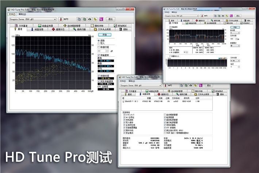Image resolution: width=259 pixels, height=173 pixels.
Task: Click camera icon in file benchmark window toolbar
Action: click(223, 16)
